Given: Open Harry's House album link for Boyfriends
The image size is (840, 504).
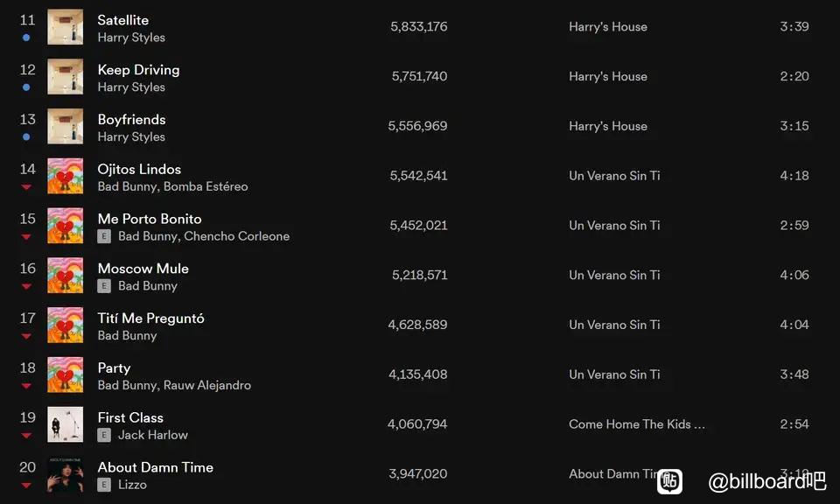Looking at the screenshot, I should (608, 126).
